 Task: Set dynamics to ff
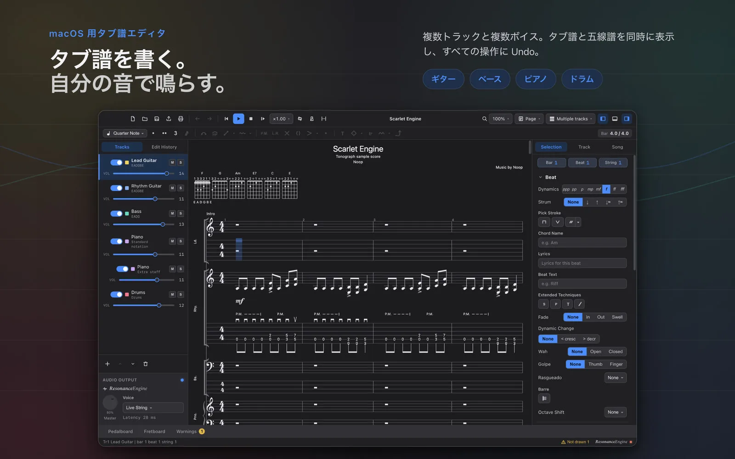614,189
